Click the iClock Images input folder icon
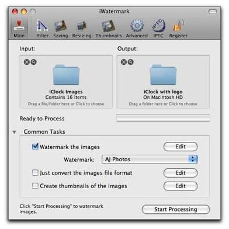This screenshot has height=229, width=229. [66, 75]
